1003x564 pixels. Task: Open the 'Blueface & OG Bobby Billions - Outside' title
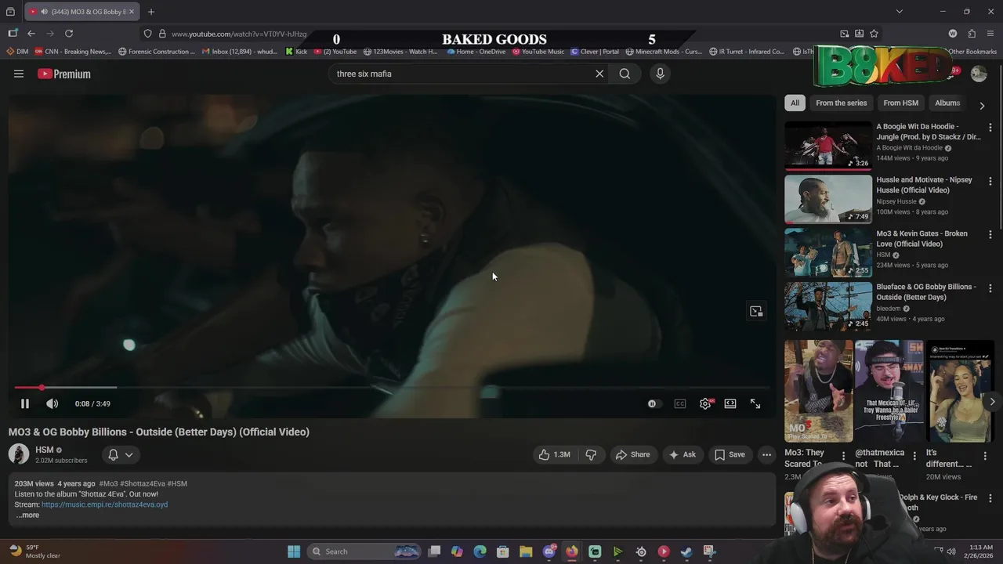(x=926, y=291)
